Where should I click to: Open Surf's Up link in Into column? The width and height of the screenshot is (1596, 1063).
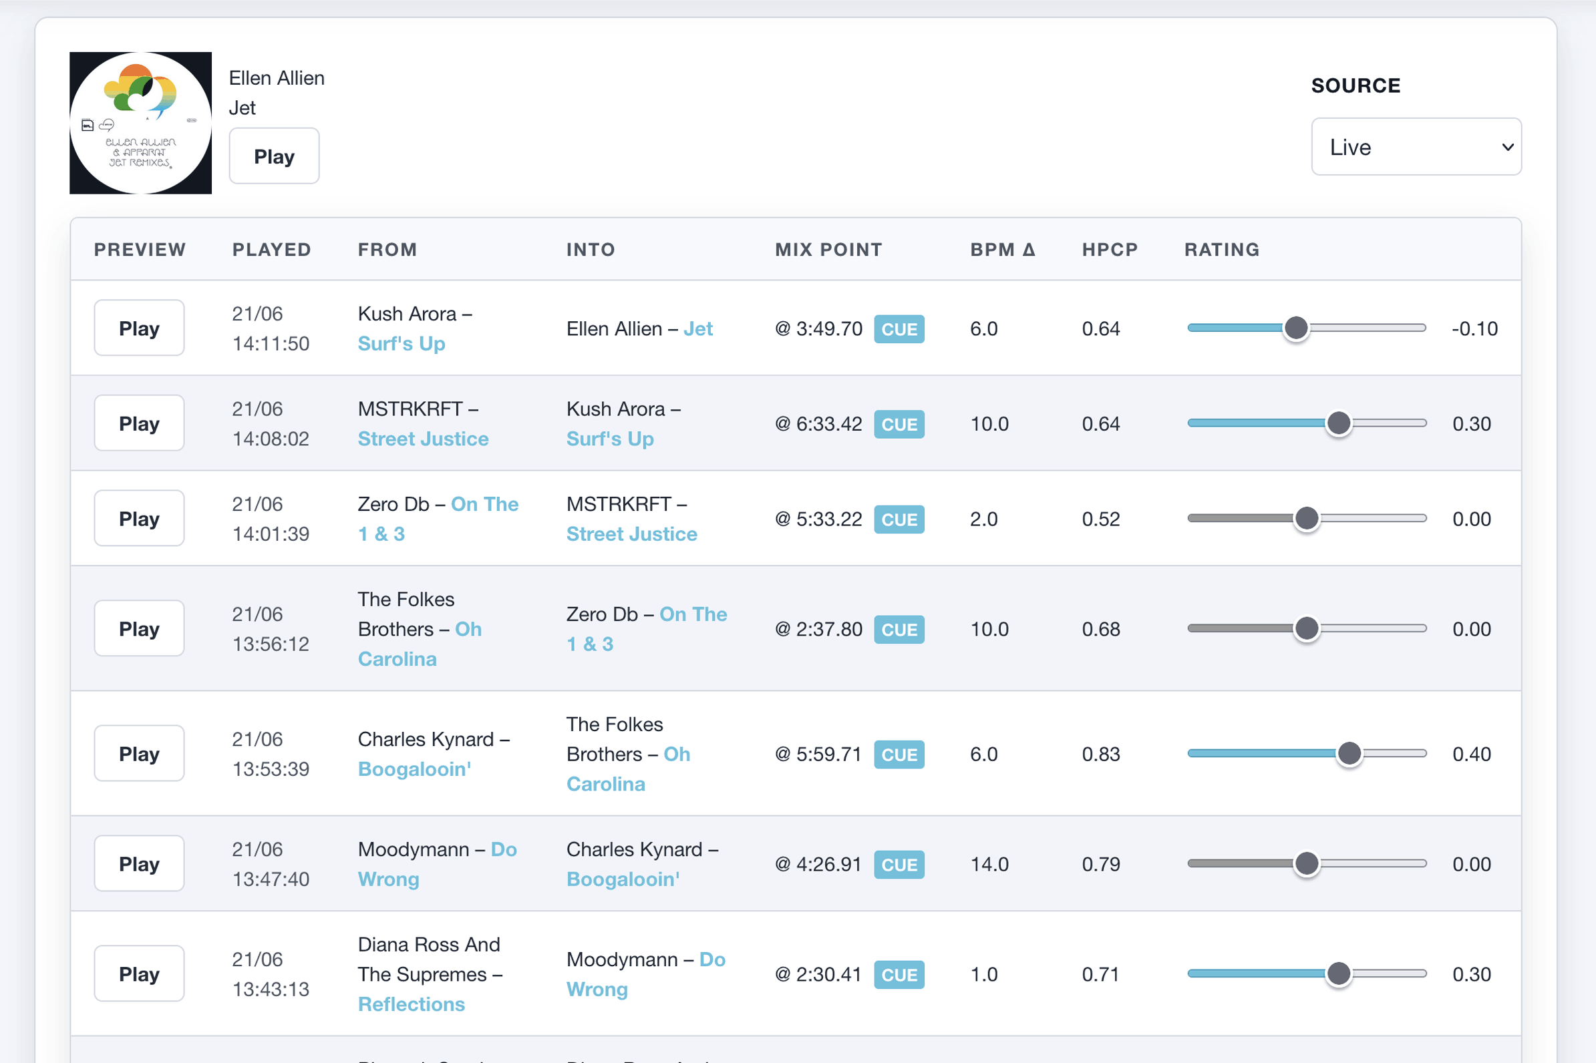(610, 439)
